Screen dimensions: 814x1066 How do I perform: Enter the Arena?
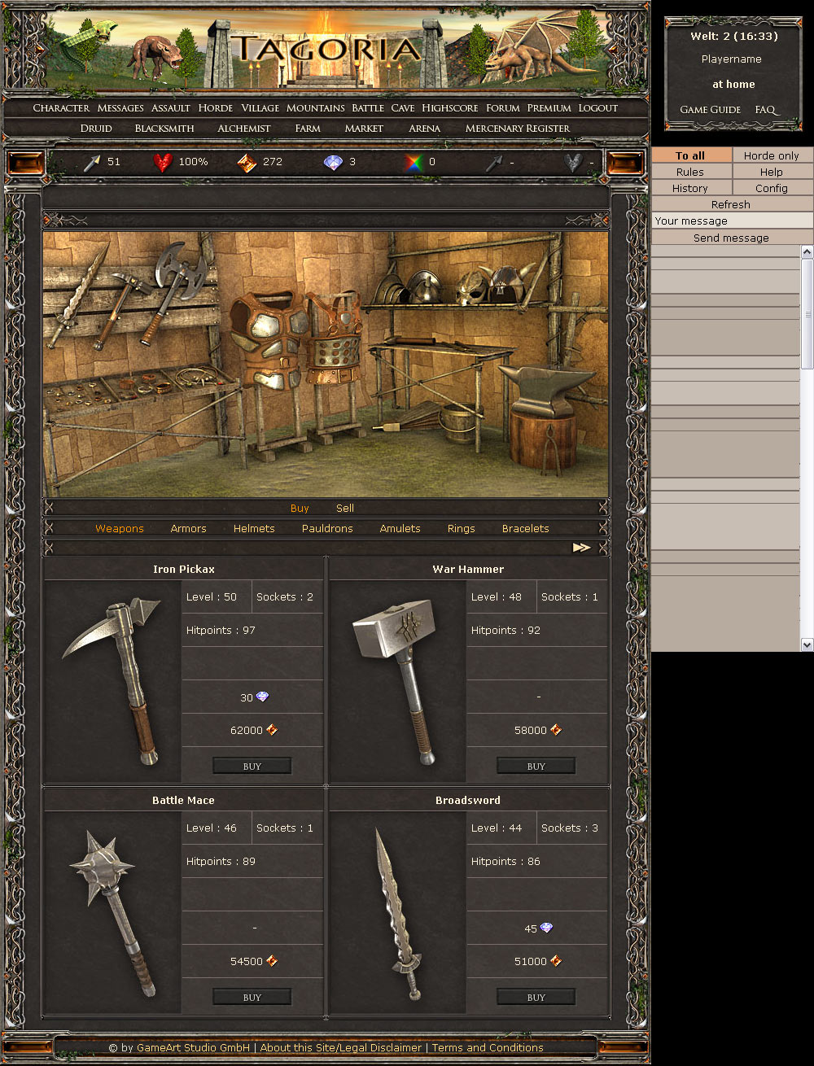(x=425, y=128)
